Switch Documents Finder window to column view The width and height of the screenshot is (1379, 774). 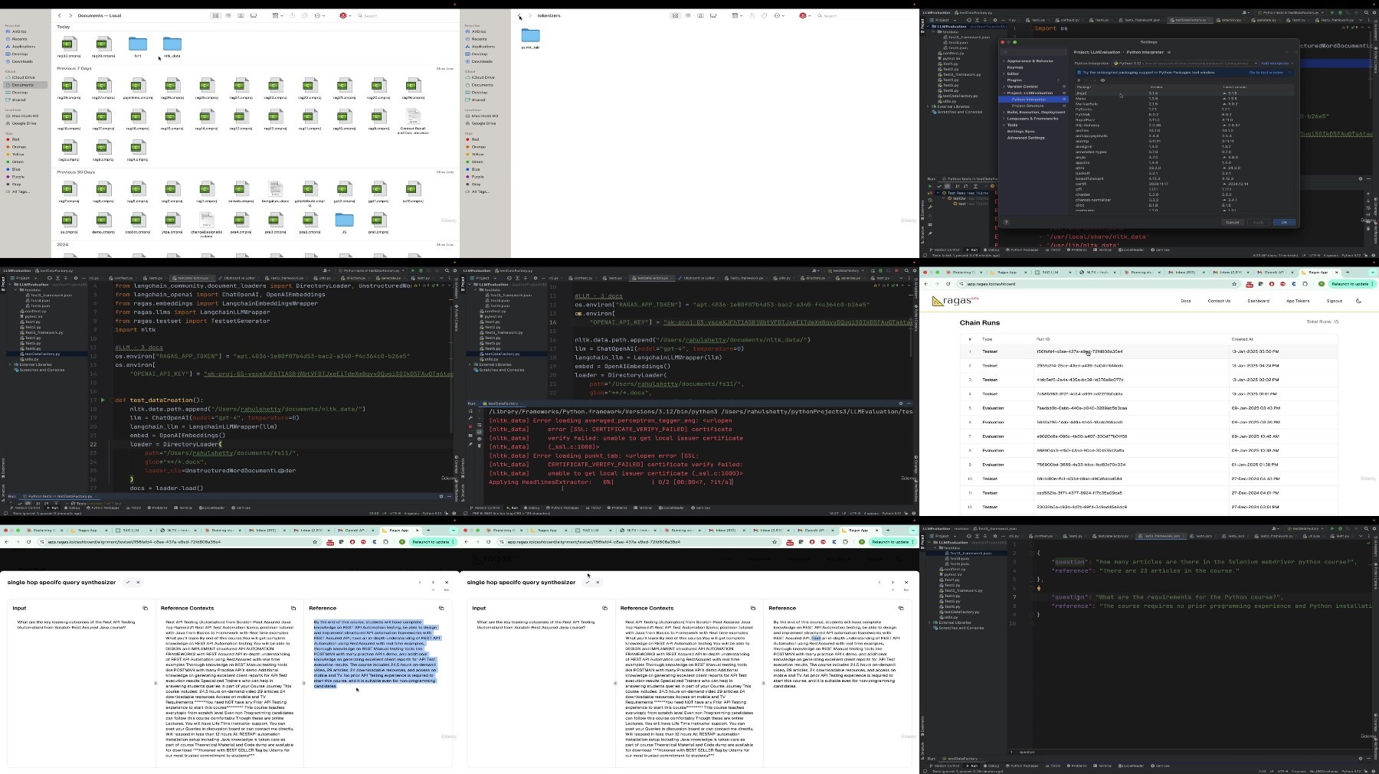(x=241, y=15)
